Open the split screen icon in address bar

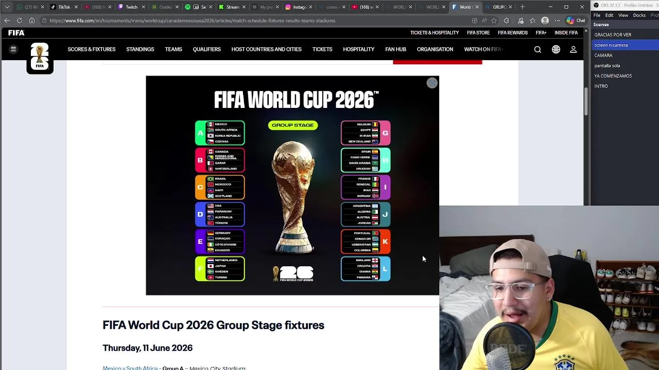[475, 21]
